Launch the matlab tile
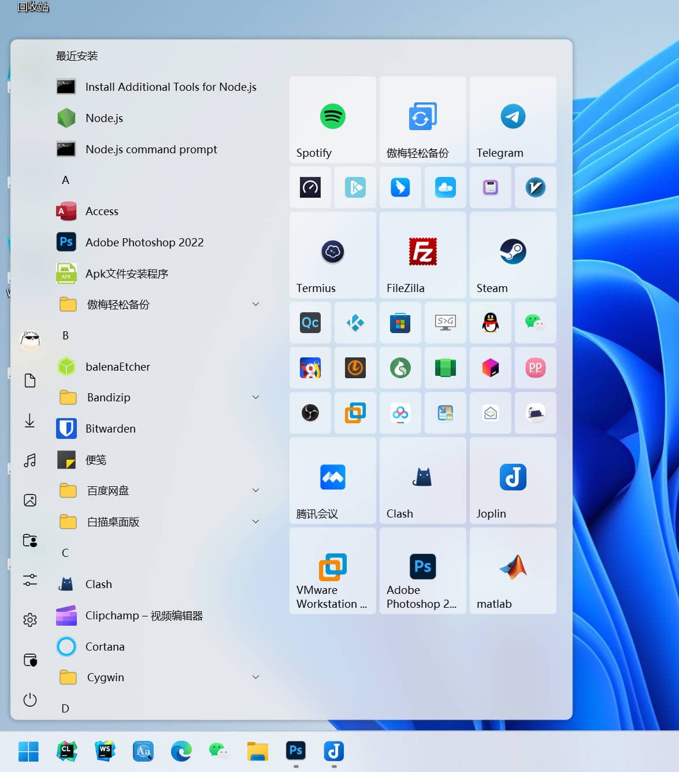 (513, 571)
